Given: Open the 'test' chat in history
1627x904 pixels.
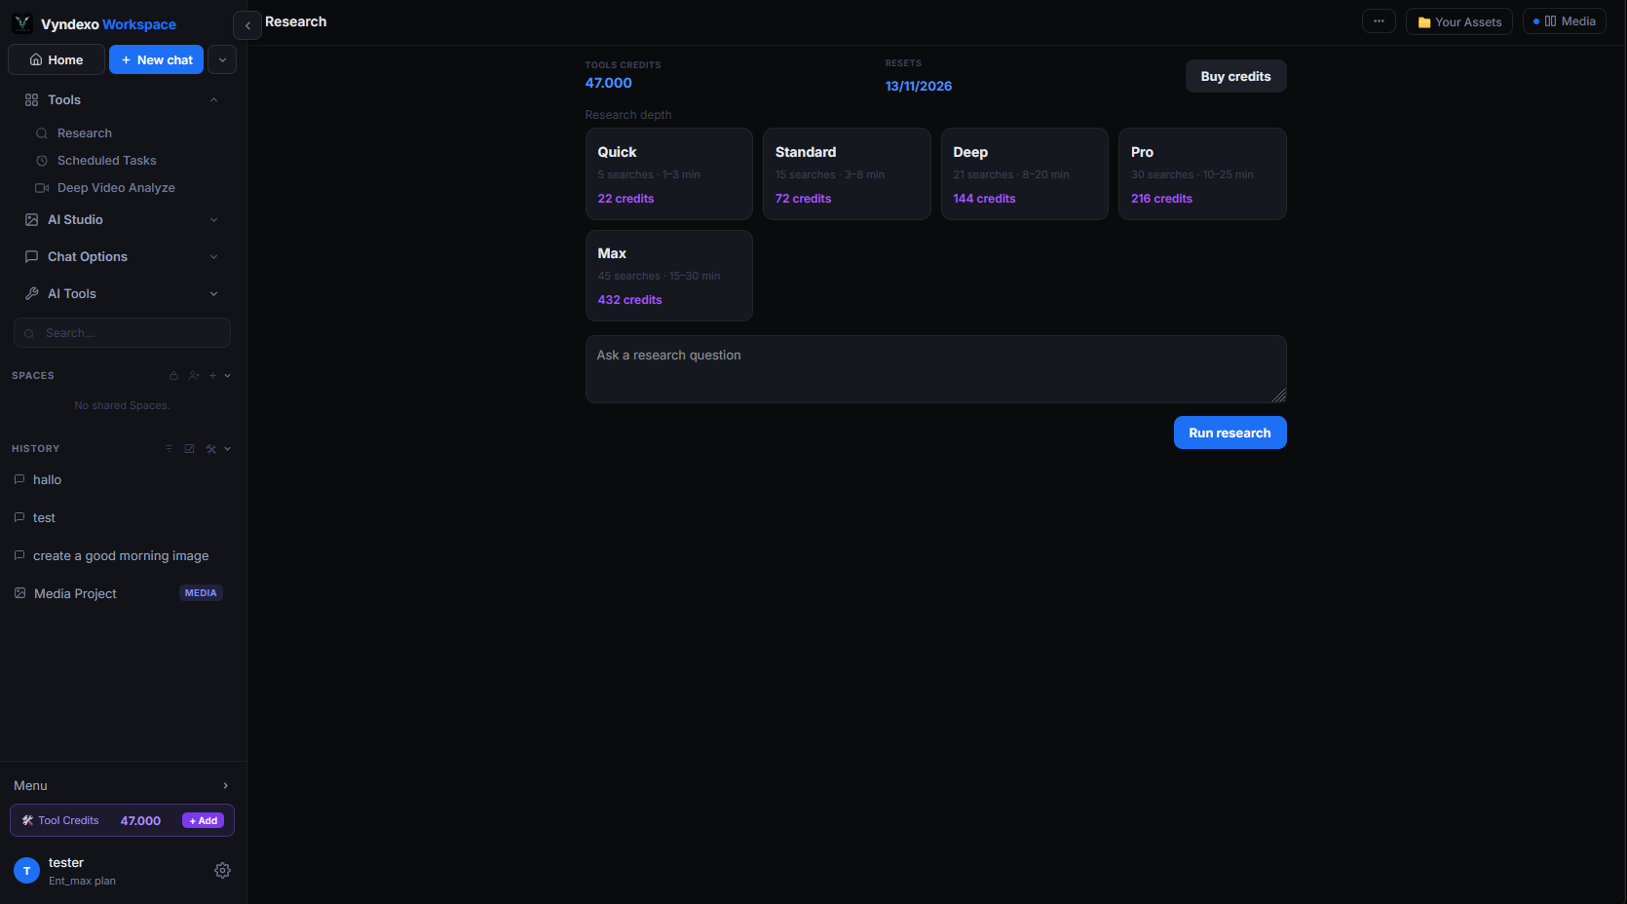Looking at the screenshot, I should coord(122,517).
